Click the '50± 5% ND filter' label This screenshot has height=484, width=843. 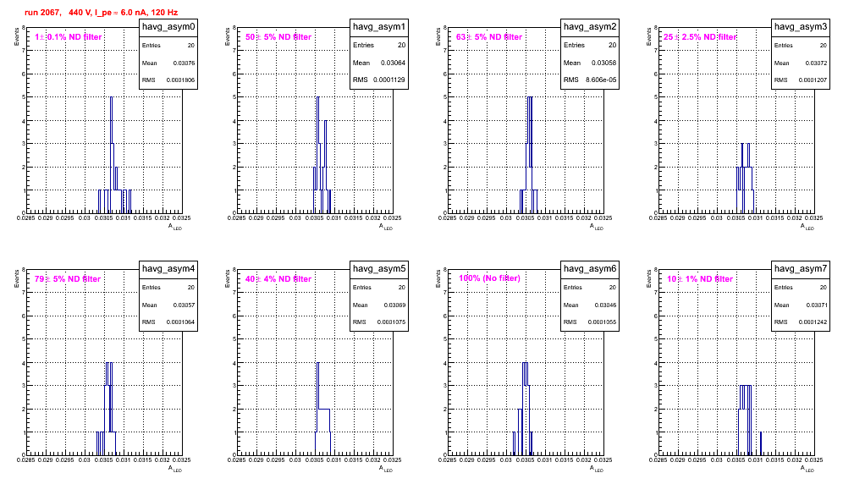click(x=278, y=37)
